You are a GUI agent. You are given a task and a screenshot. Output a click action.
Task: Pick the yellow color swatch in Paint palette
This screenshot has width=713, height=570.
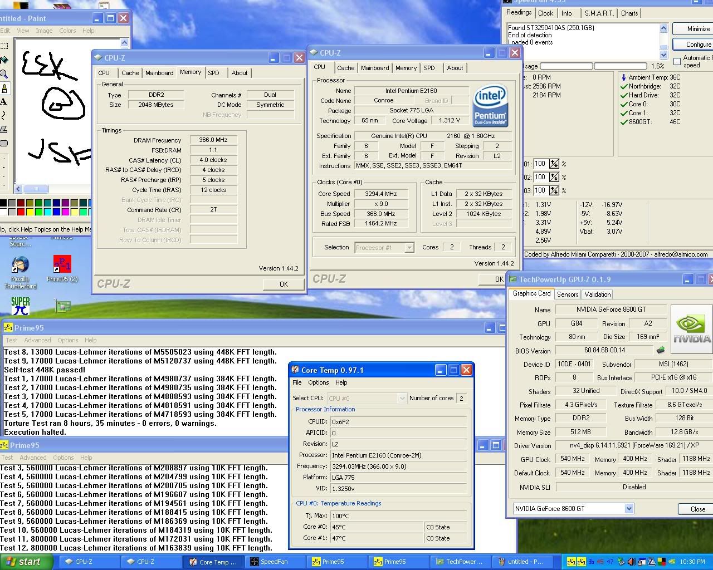(x=30, y=212)
